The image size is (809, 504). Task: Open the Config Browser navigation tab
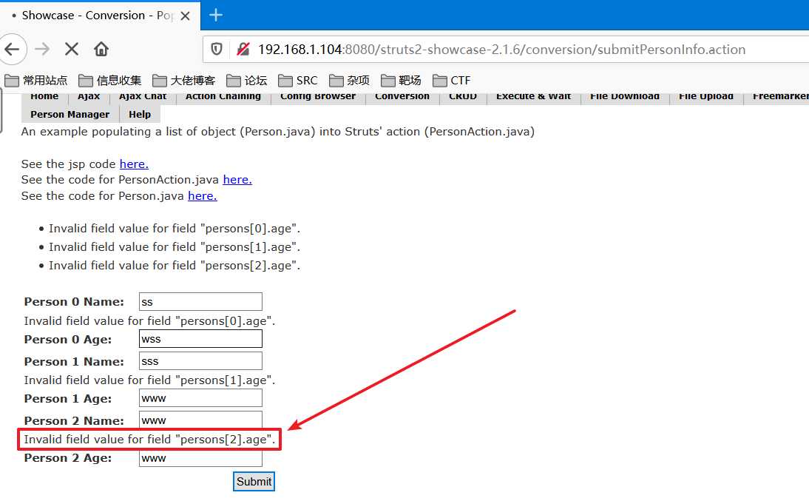click(x=318, y=96)
